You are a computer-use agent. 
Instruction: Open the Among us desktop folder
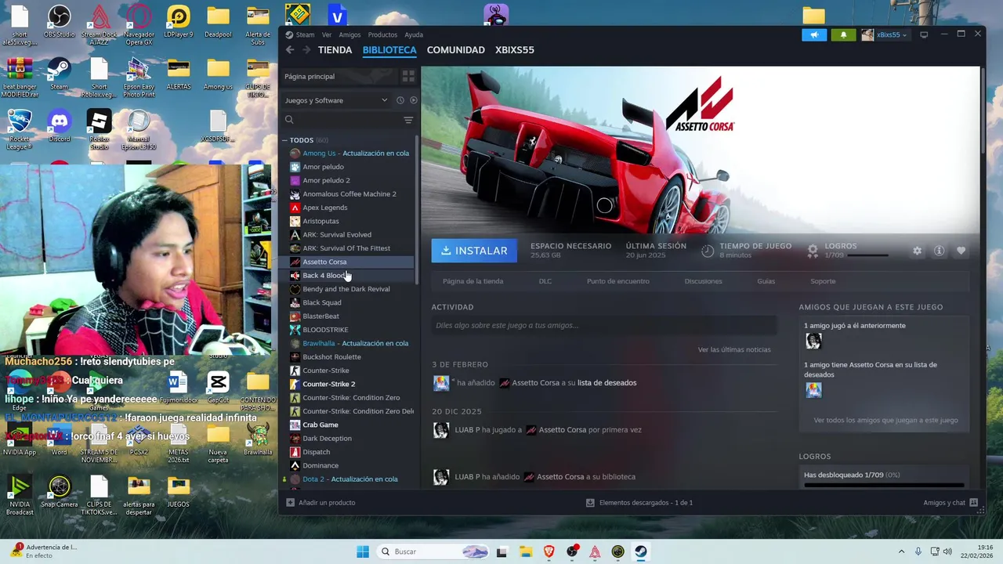[x=218, y=74]
